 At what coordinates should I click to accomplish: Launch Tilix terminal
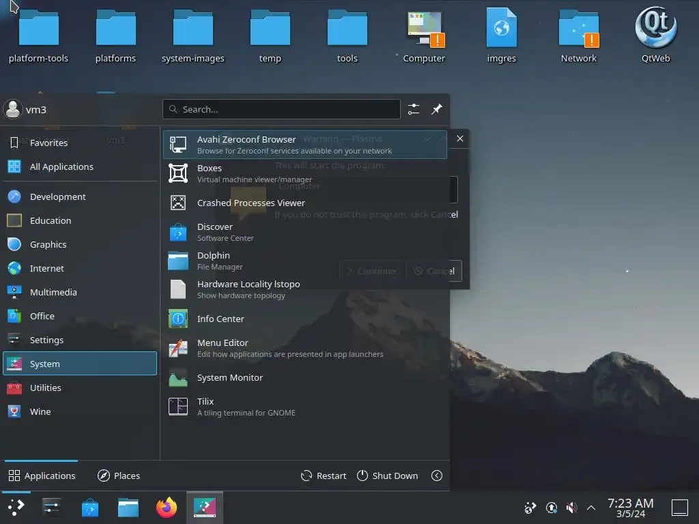[305, 407]
